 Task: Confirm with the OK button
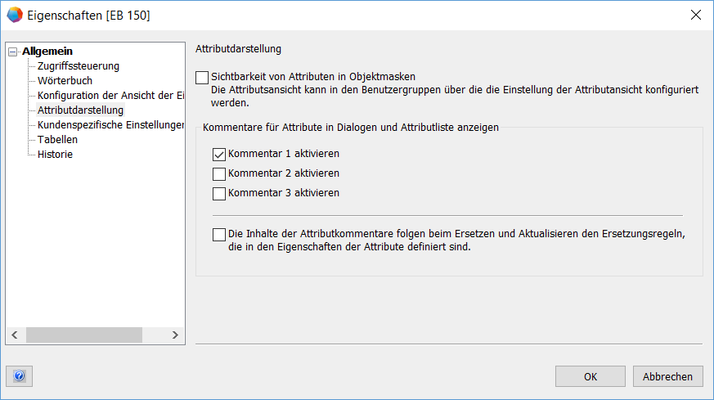[x=590, y=376]
